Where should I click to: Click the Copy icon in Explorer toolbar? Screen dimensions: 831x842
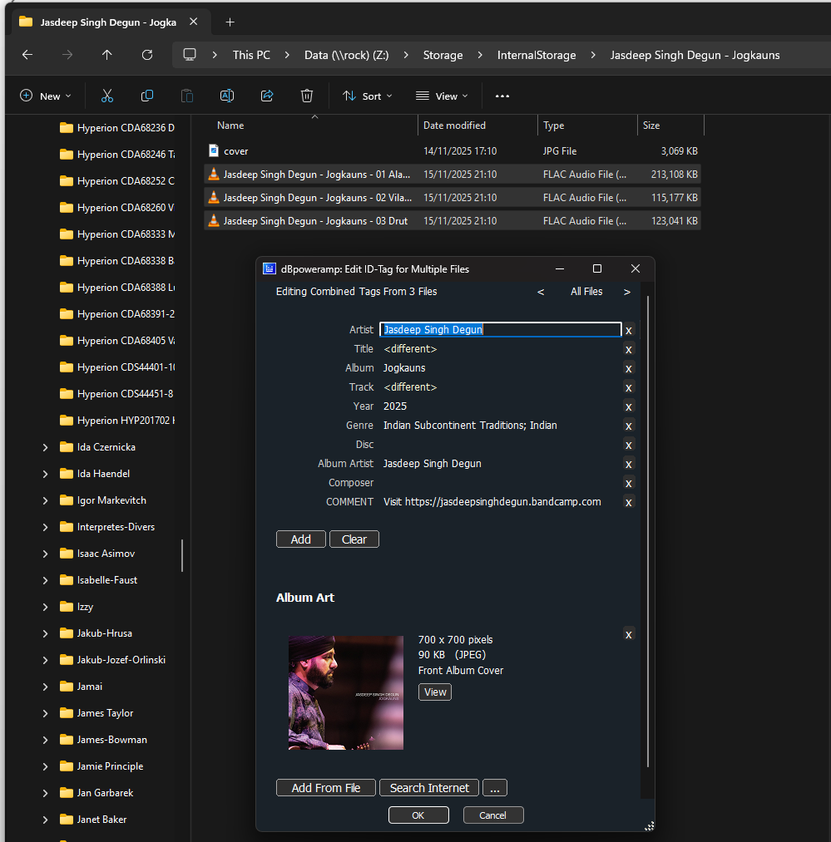147,96
